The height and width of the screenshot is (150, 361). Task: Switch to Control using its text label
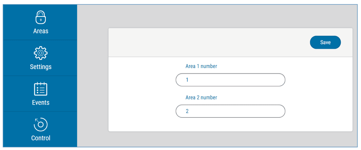tap(41, 138)
